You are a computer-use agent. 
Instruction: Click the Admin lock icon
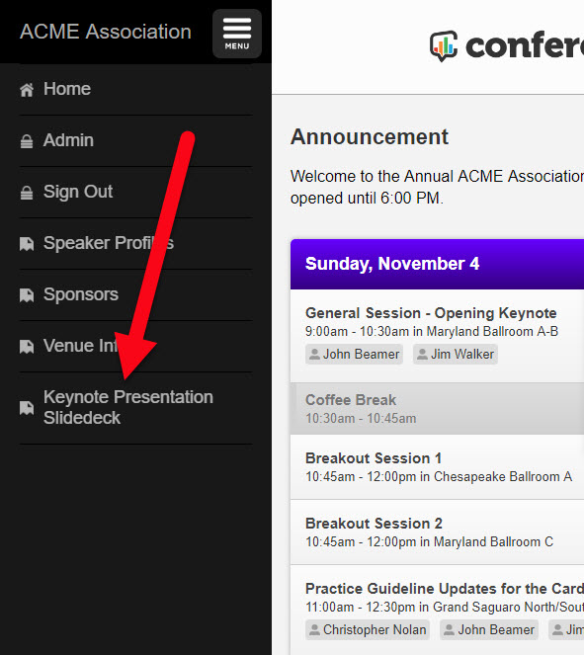click(27, 141)
